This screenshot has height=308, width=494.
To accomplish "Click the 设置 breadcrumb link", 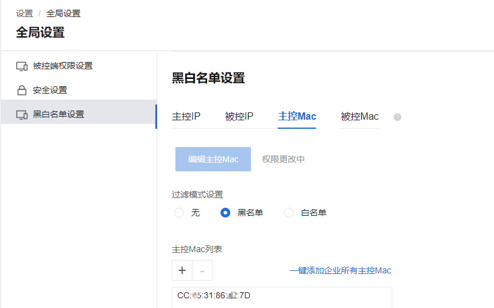I will [x=24, y=13].
